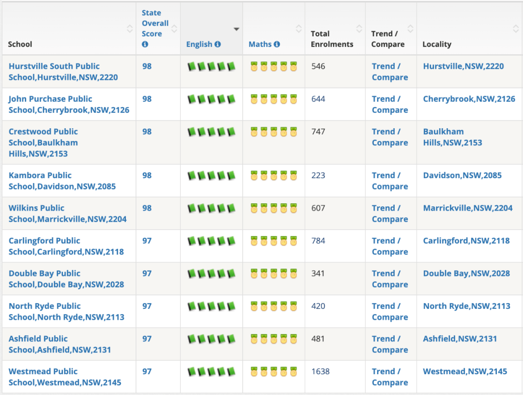Open Trend / Compare for Crestwood Public
This screenshot has width=523, height=395.
[x=390, y=137]
